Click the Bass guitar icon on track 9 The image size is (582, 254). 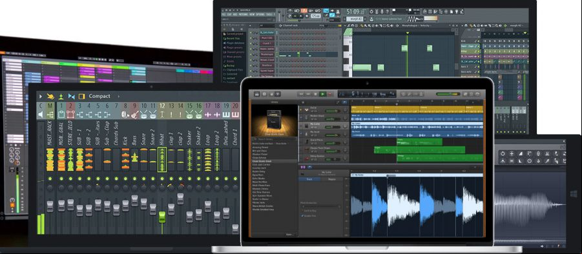point(134,115)
